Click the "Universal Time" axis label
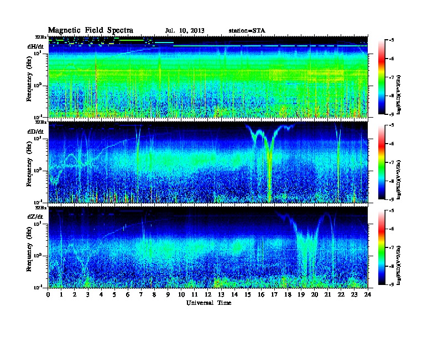This screenshot has height=338, width=438. [x=208, y=303]
